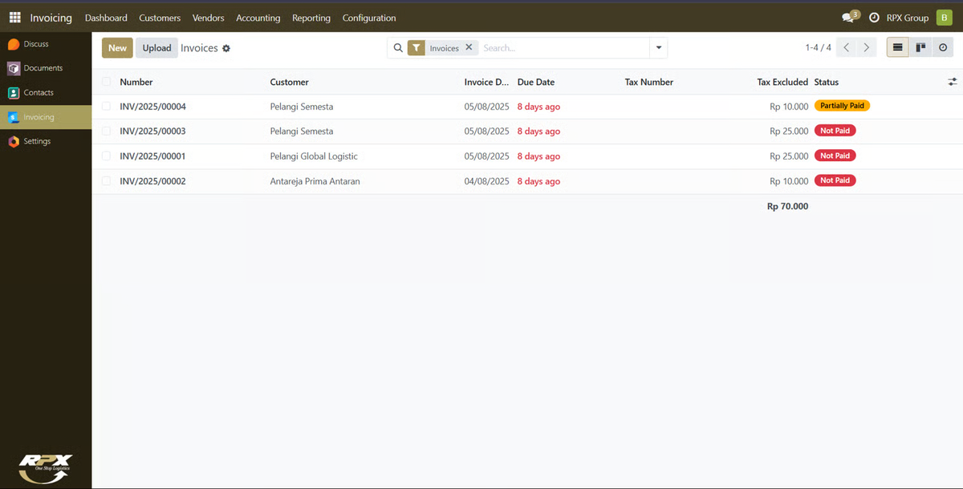The width and height of the screenshot is (963, 489).
Task: Open the Discuss app in the sidebar
Action: click(35, 44)
